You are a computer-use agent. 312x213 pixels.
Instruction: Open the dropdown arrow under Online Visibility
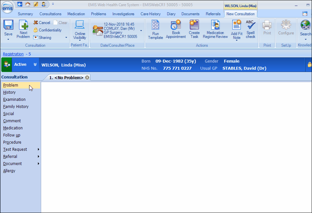click(x=80, y=41)
